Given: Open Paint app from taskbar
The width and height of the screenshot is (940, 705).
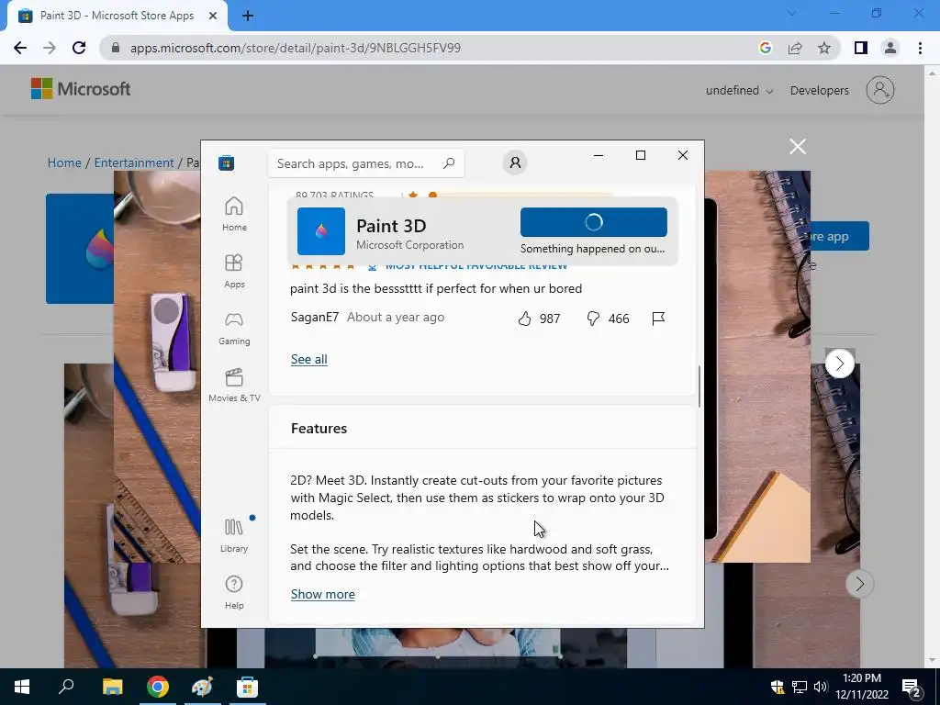Looking at the screenshot, I should tap(202, 687).
